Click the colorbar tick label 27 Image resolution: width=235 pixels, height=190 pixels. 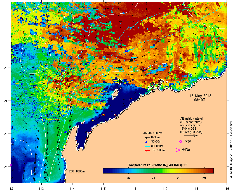(153, 178)
